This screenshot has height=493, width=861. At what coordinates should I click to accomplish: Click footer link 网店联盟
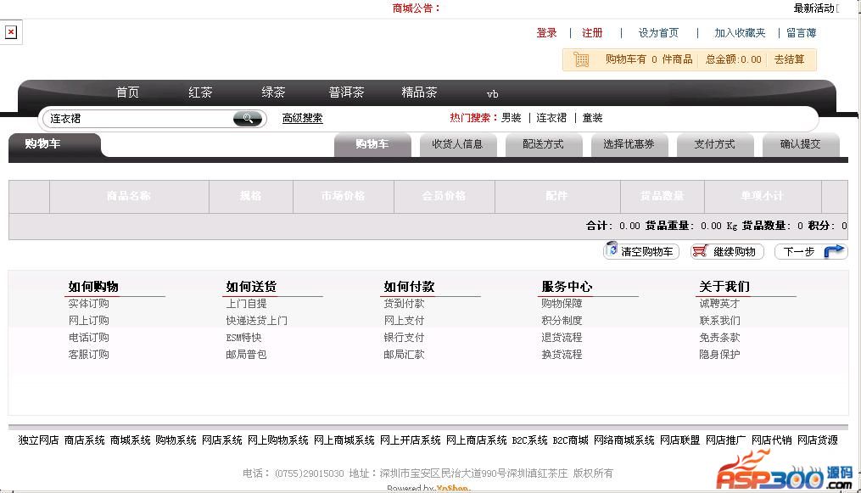(x=679, y=440)
